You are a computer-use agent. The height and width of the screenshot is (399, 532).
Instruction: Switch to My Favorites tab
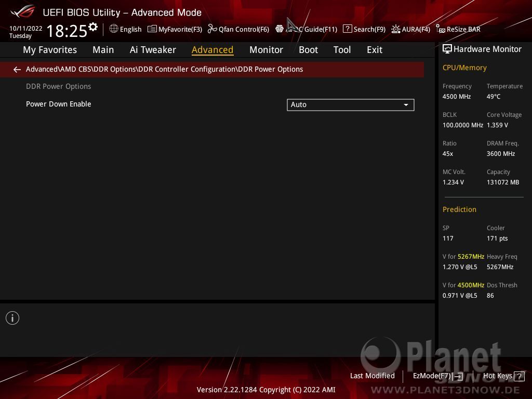tap(50, 50)
